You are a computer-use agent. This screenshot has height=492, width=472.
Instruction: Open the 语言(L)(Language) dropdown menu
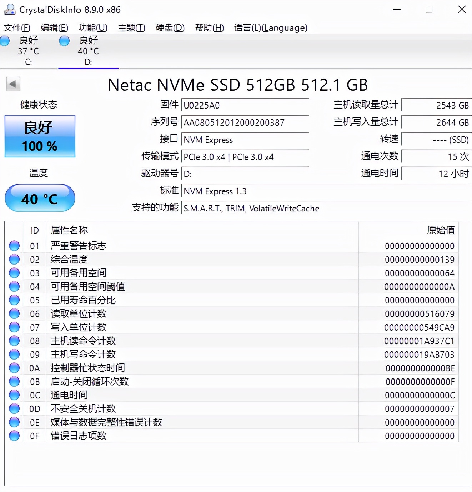tap(271, 28)
